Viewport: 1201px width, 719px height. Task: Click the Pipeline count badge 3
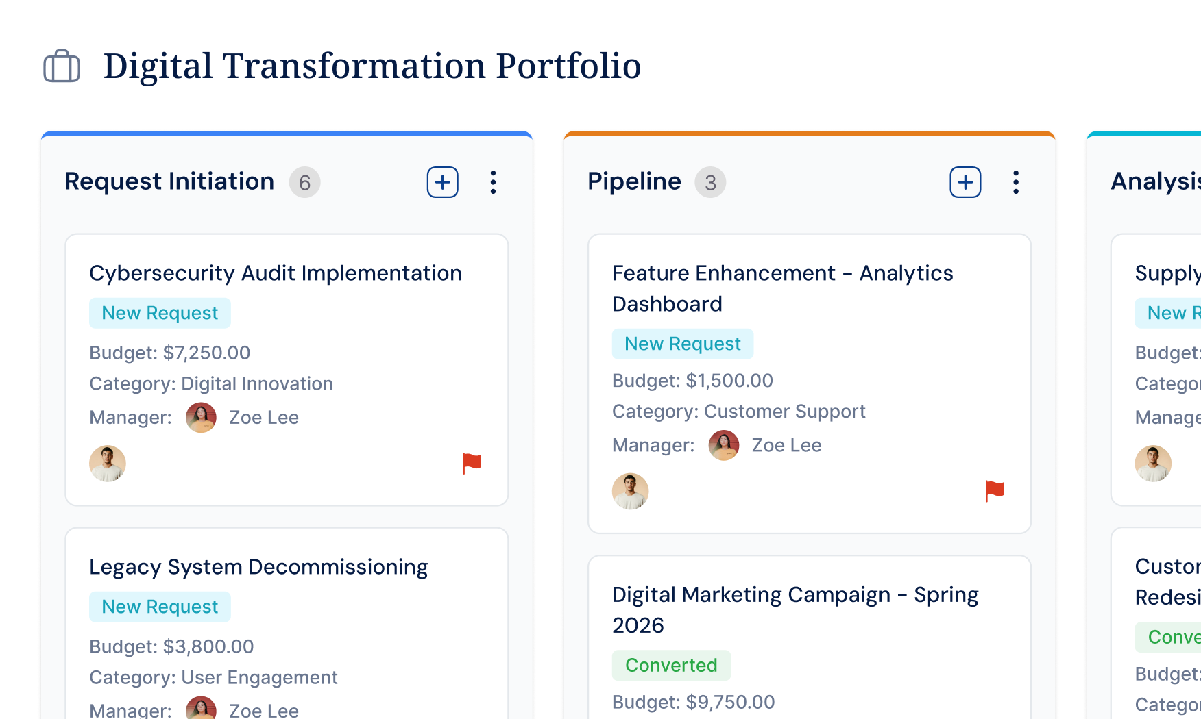pos(710,182)
